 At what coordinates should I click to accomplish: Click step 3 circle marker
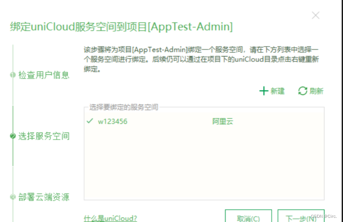tap(13, 197)
